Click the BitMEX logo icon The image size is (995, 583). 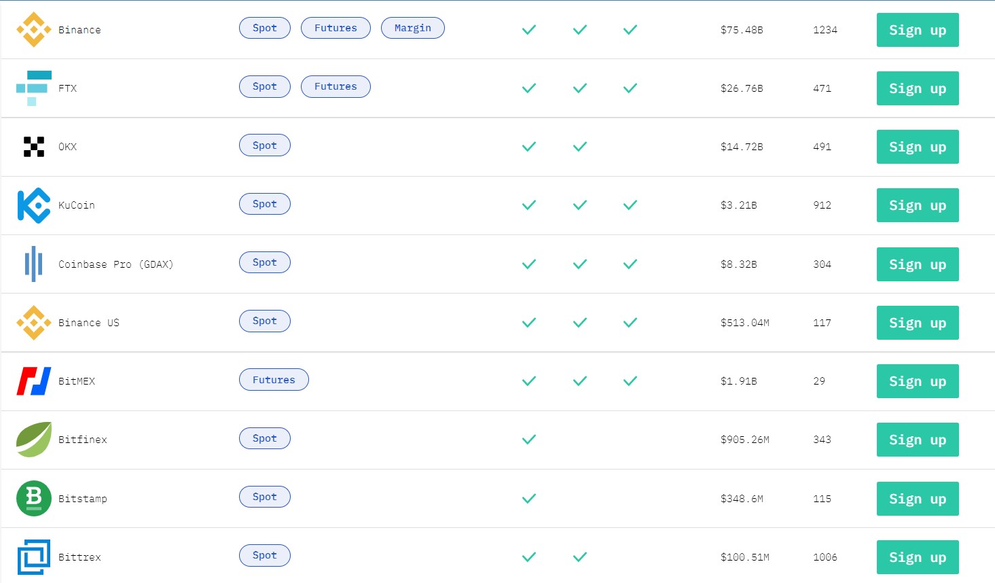34,381
